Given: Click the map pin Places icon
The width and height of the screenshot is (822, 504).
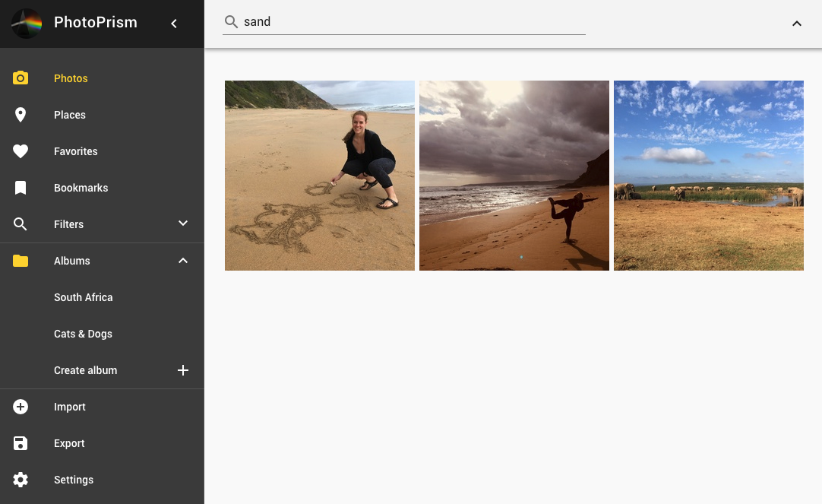Looking at the screenshot, I should [21, 115].
